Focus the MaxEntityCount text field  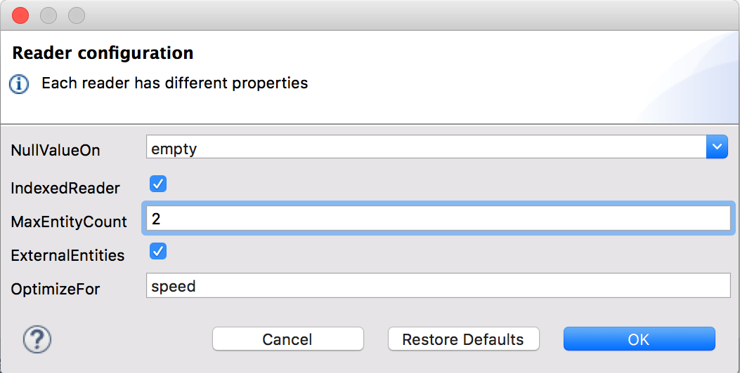click(x=437, y=219)
